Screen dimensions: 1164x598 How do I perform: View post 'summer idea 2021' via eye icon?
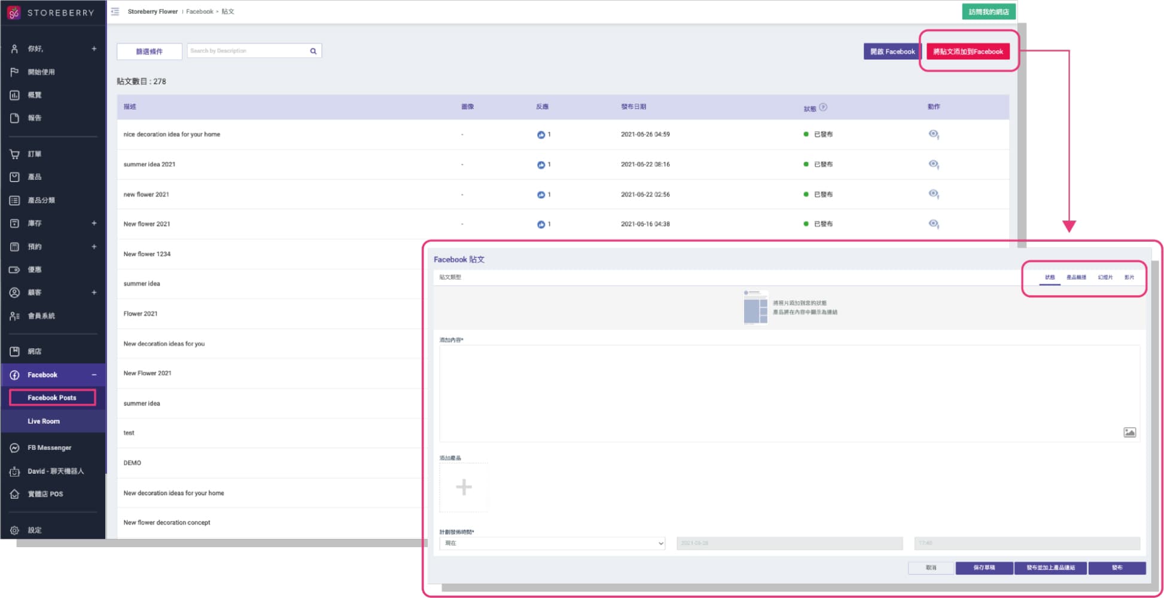(933, 164)
